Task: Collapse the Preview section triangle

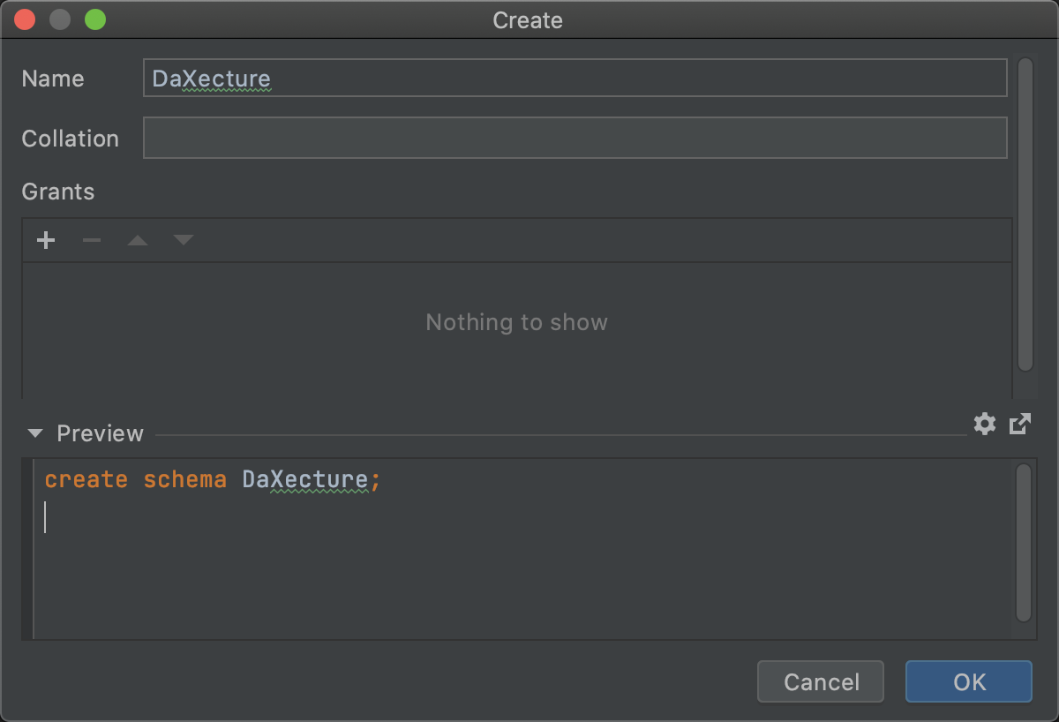Action: click(x=35, y=433)
